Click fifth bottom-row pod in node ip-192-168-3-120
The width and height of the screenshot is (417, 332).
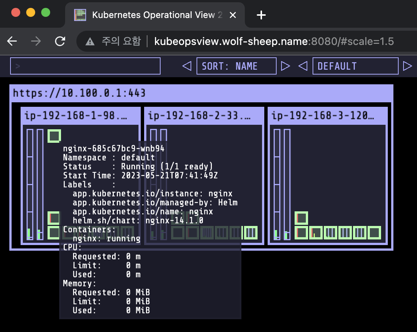pyautogui.click(x=360, y=233)
